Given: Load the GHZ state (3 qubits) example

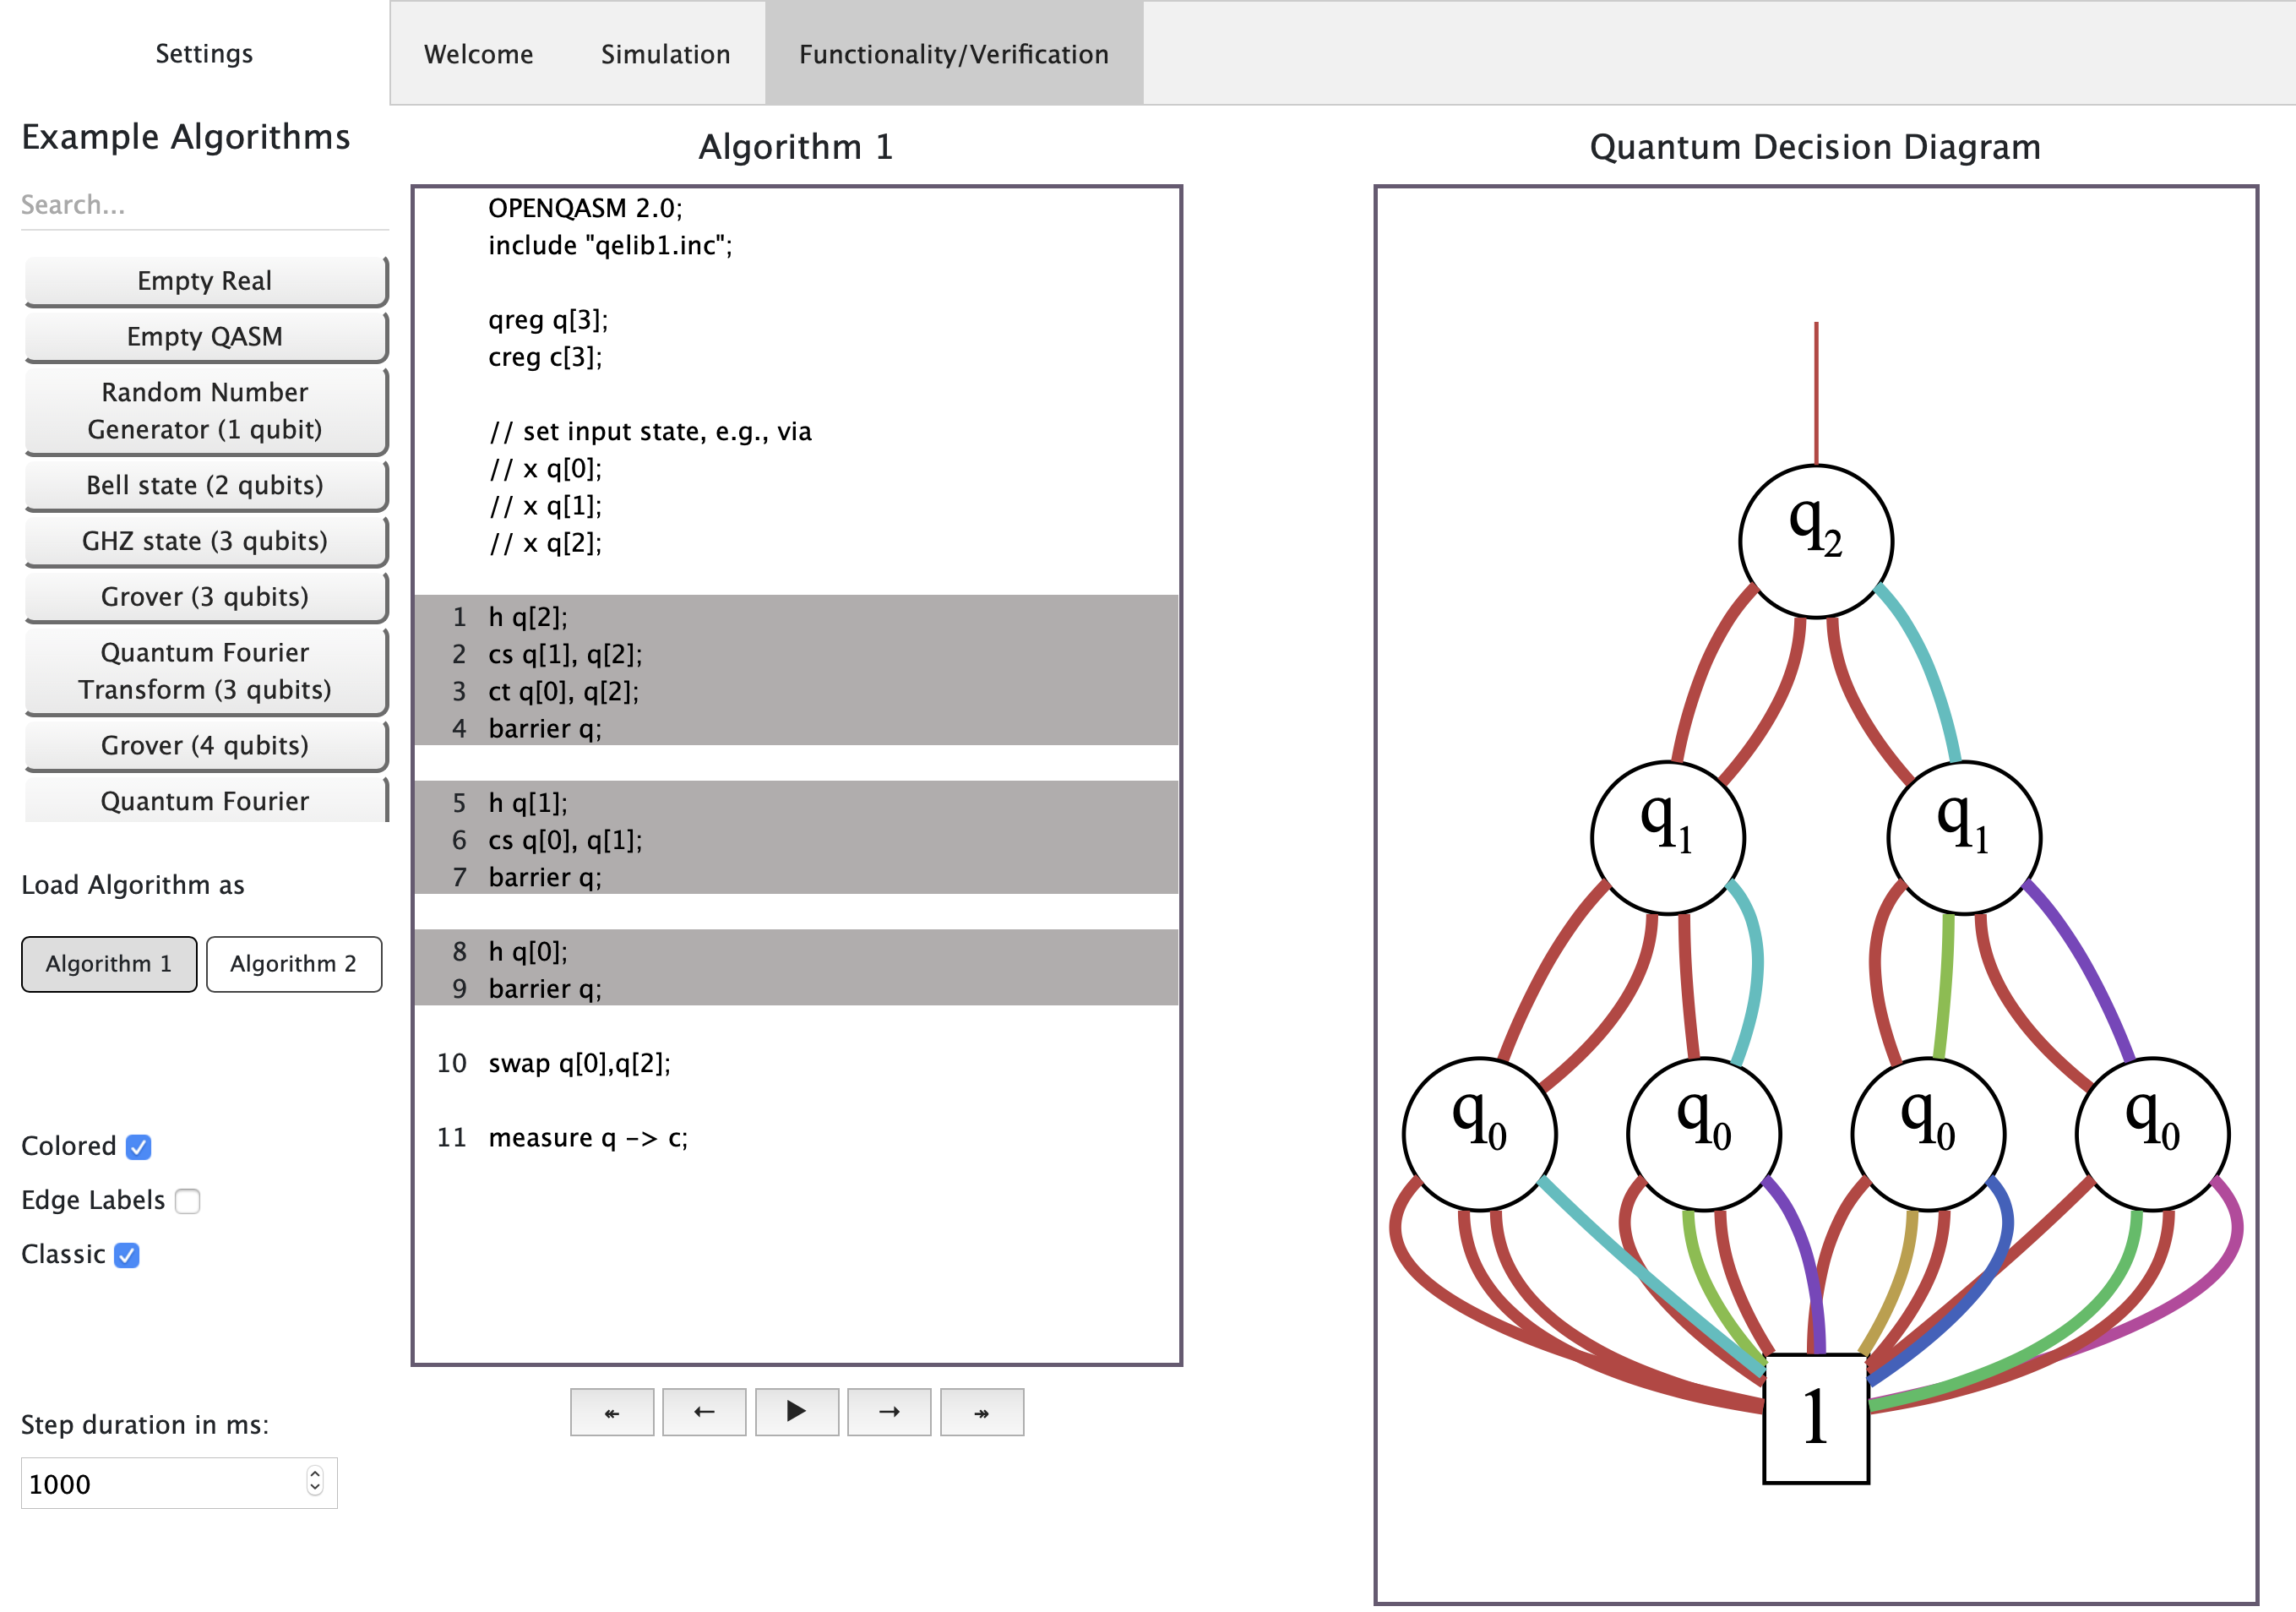Looking at the screenshot, I should pos(205,541).
